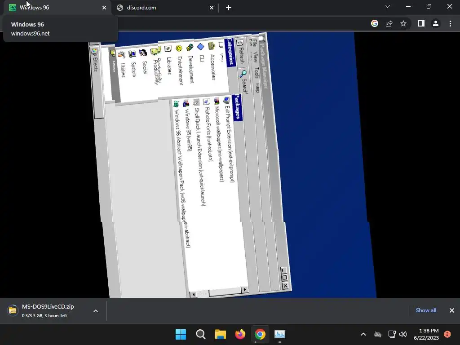460x345 pixels.
Task: Open the Help menu in Package Manager
Action: pos(257,88)
